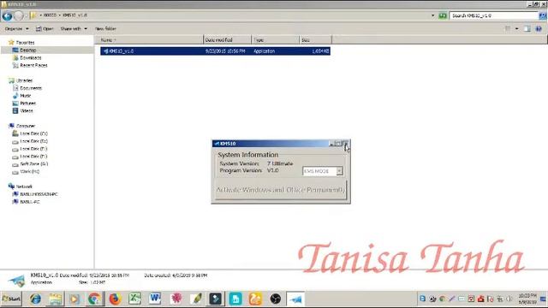Open the orange UC Browser taskbar icon
548x308 pixels.
255,299
